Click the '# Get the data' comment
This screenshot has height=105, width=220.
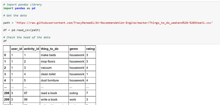point(15,15)
